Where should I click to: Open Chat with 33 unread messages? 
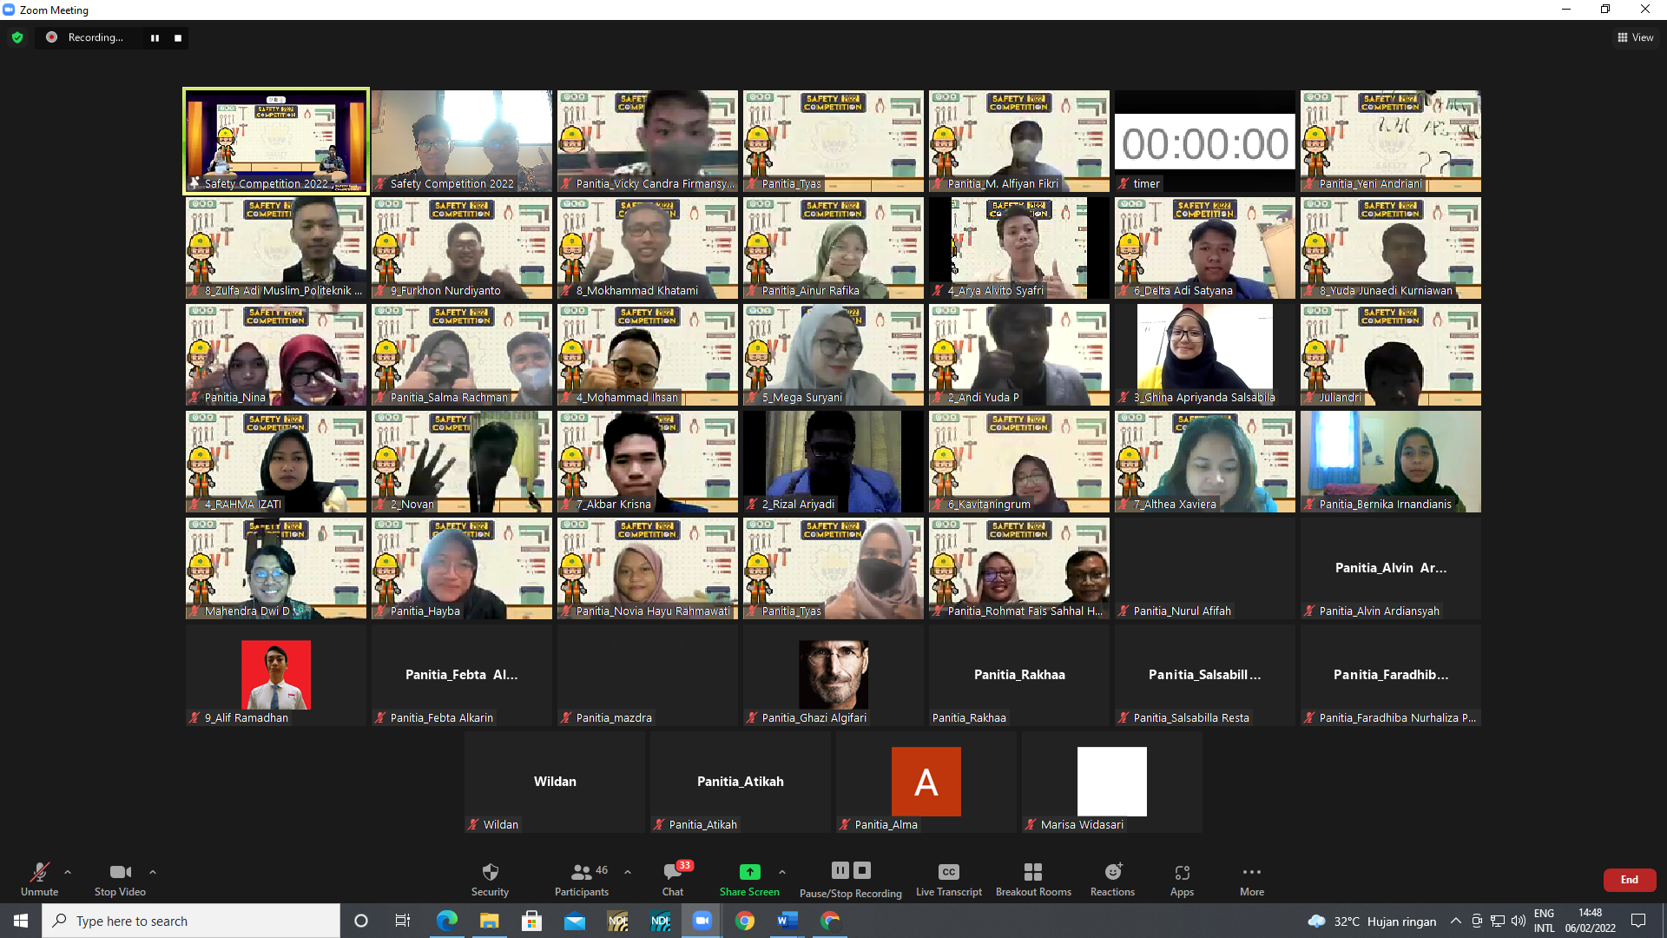tap(673, 879)
